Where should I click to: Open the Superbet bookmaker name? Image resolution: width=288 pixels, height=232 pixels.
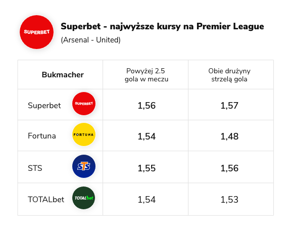[44, 106]
